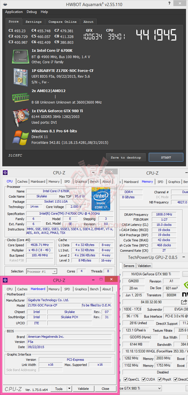
Task: Open Graphics tab in the CPU-Z CPU window
Action: pyautogui.click(x=81, y=182)
